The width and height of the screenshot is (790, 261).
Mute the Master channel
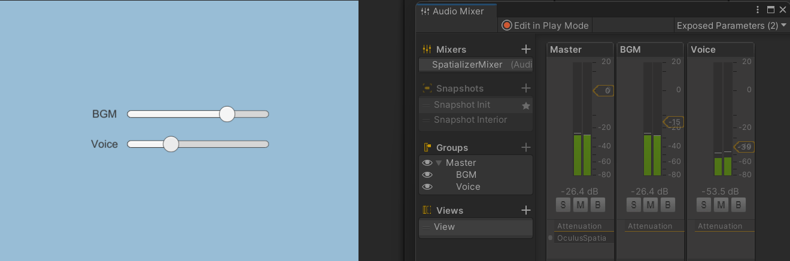pos(580,205)
